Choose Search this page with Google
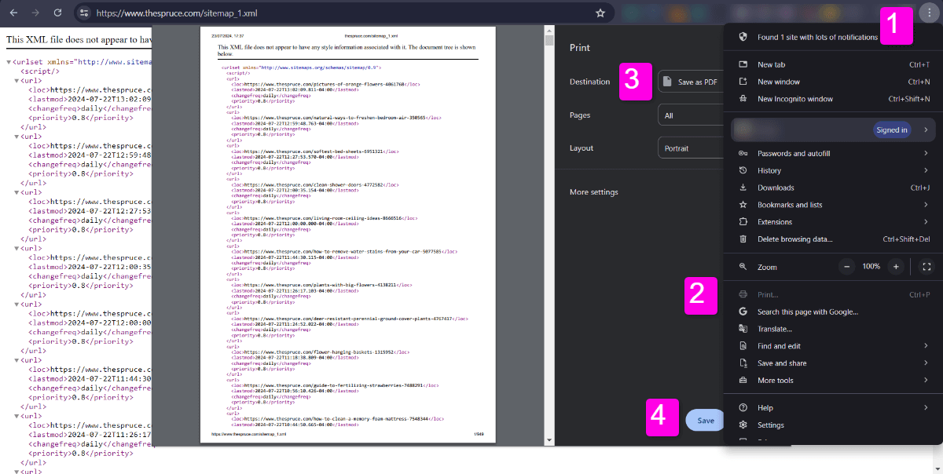943x474 pixels. tap(833, 312)
